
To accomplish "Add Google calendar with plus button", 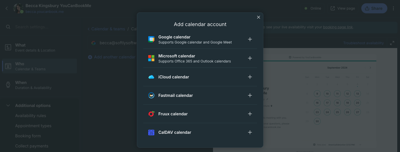I will (x=250, y=39).
